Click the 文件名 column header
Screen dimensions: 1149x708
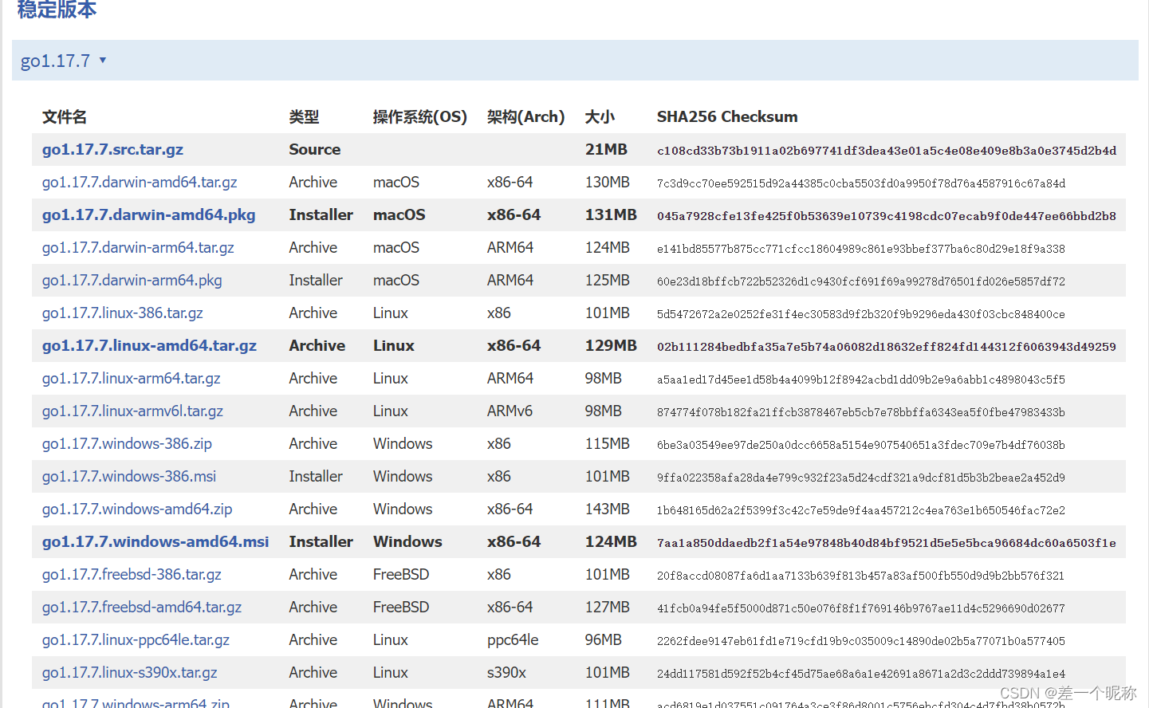point(65,117)
